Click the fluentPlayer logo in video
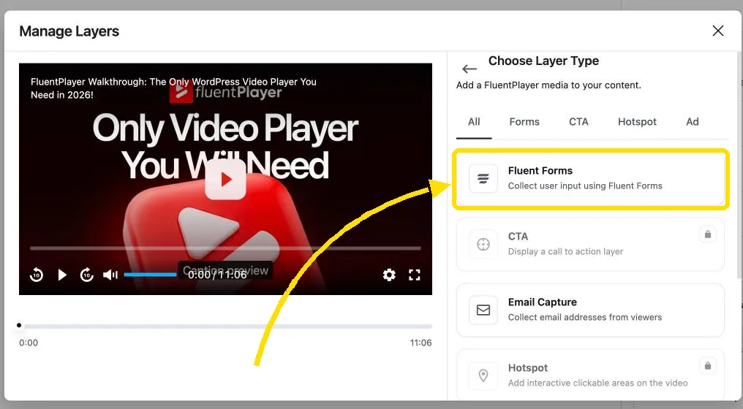 (x=225, y=92)
